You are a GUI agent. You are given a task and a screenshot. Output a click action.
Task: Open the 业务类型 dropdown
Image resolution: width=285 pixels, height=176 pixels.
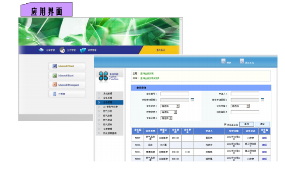[x=248, y=106]
